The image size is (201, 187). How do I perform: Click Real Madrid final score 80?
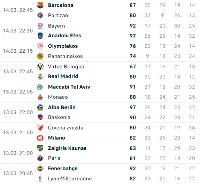coord(133,77)
